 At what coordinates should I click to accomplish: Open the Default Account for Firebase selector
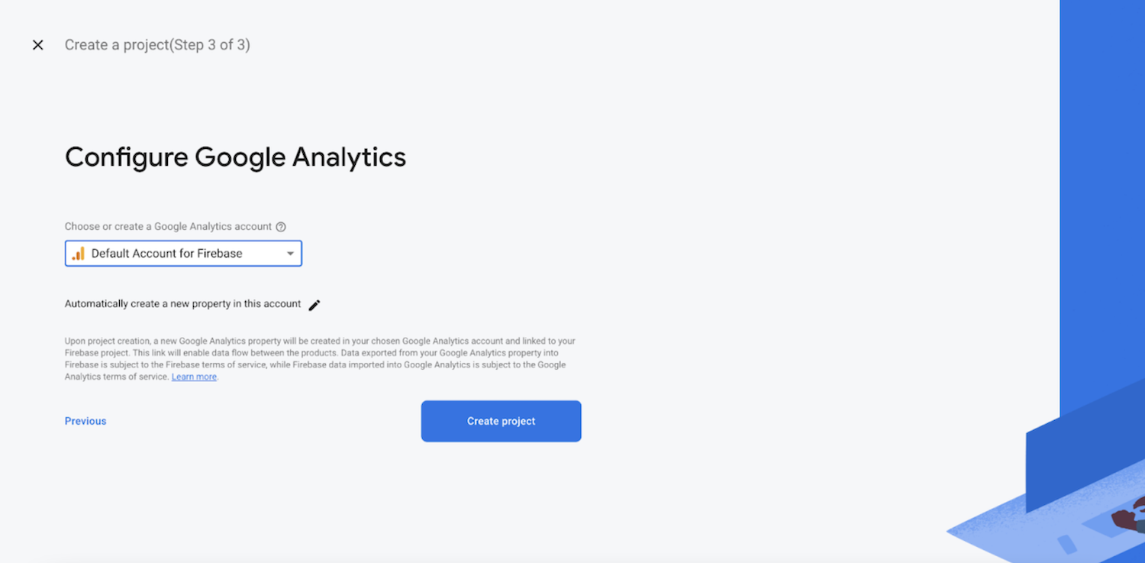click(x=183, y=254)
